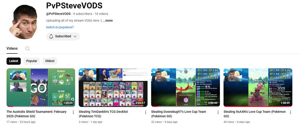Sort videos by Popular

pos(31,61)
